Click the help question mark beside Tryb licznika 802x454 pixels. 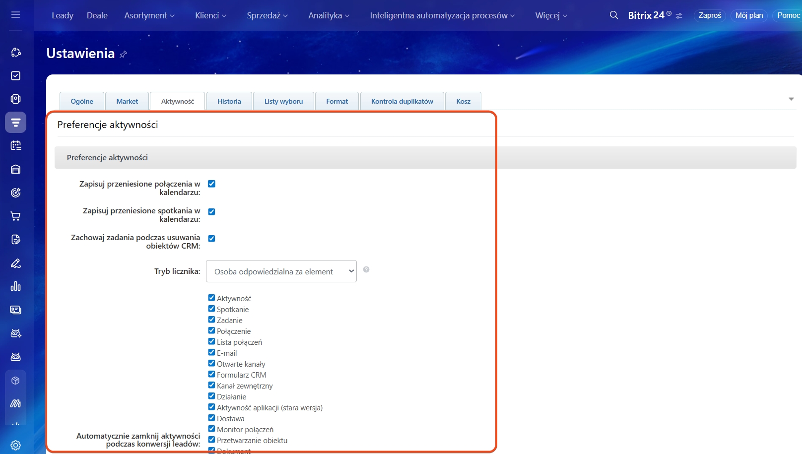coord(366,269)
